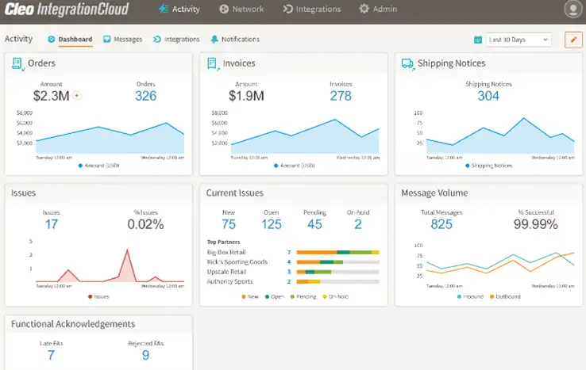The height and width of the screenshot is (370, 586).
Task: Click the Shipping Notices truck icon
Action: pyautogui.click(x=407, y=64)
